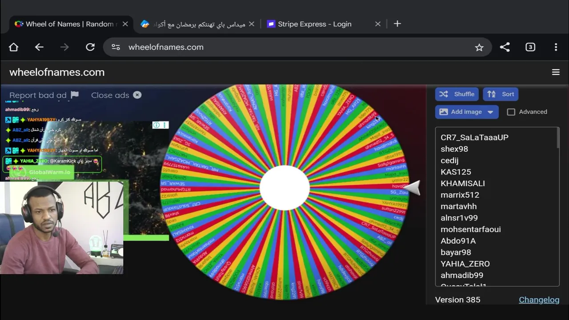Click Report bad ad flag

pyautogui.click(x=44, y=95)
